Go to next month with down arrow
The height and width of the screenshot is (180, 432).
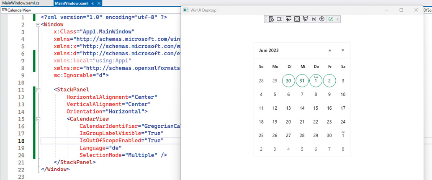(343, 50)
